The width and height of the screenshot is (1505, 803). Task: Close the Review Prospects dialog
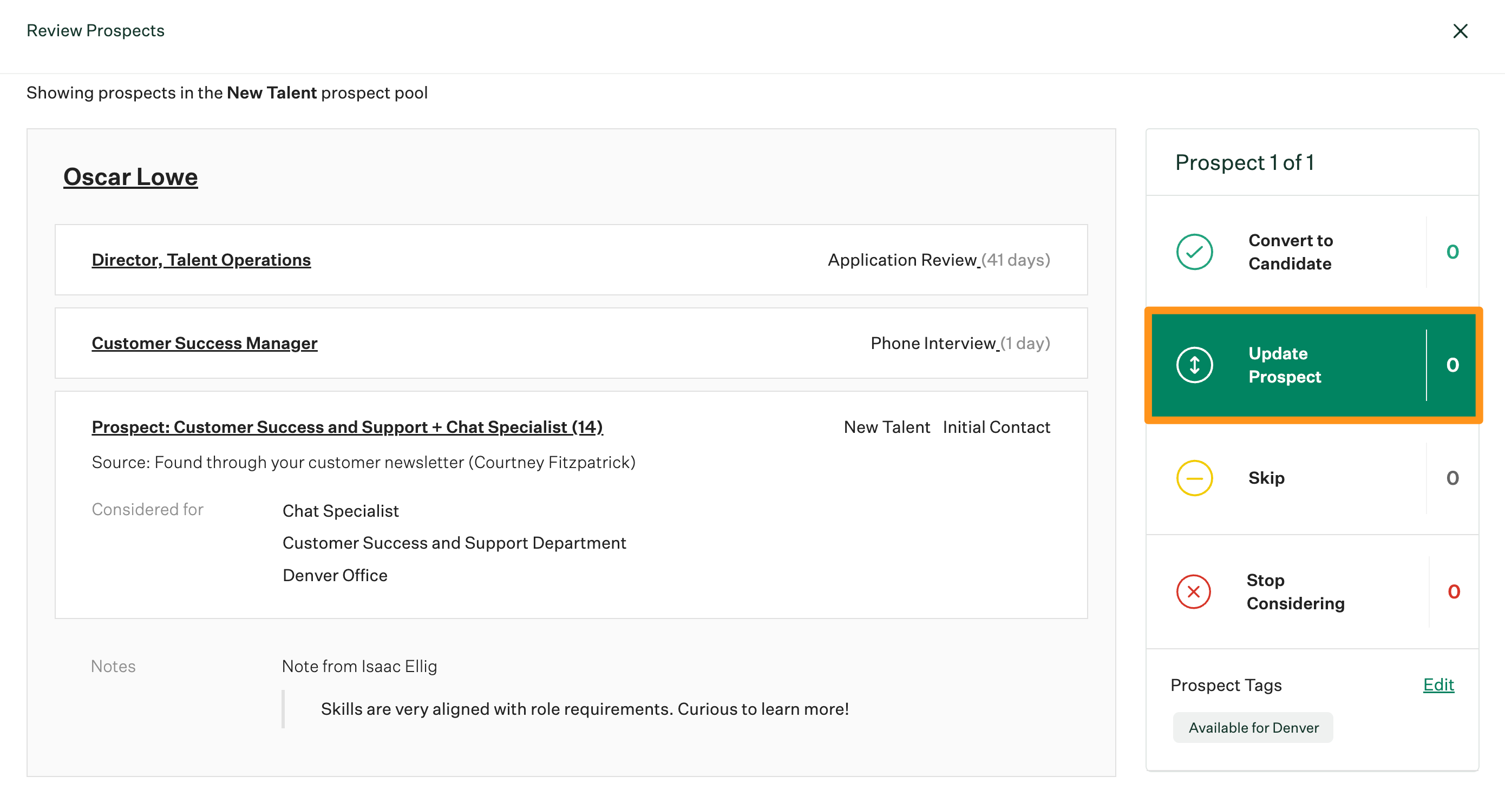(x=1461, y=31)
